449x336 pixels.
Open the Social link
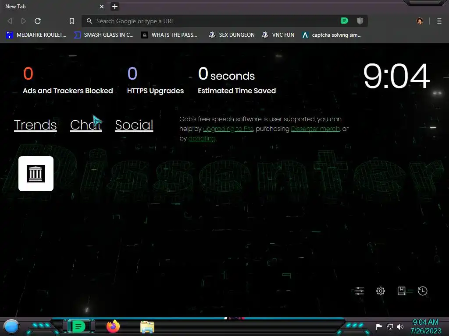coord(134,125)
